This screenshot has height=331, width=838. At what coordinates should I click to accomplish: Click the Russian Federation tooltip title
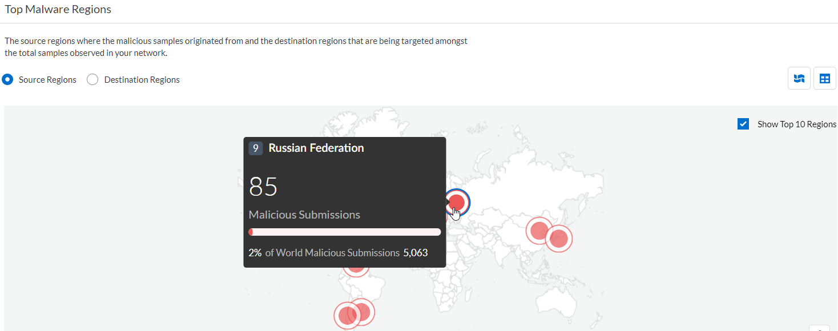click(316, 148)
